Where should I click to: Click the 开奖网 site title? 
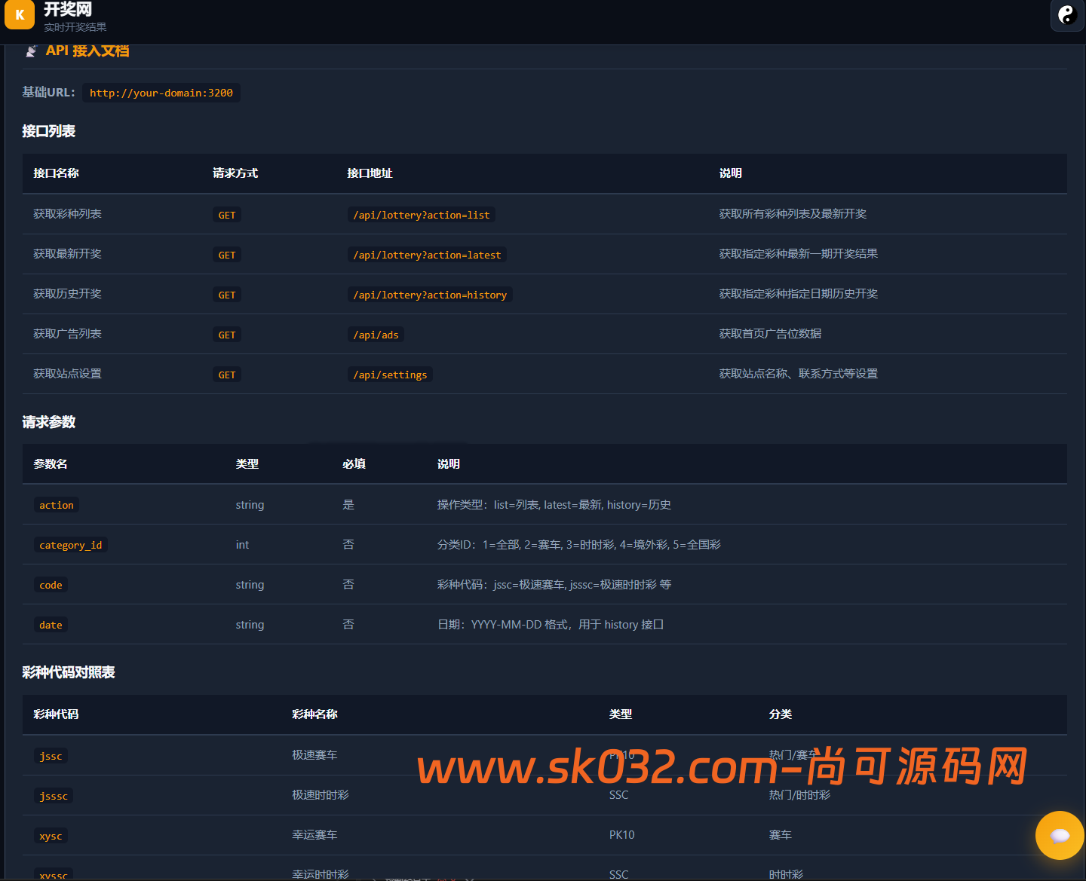(x=68, y=9)
